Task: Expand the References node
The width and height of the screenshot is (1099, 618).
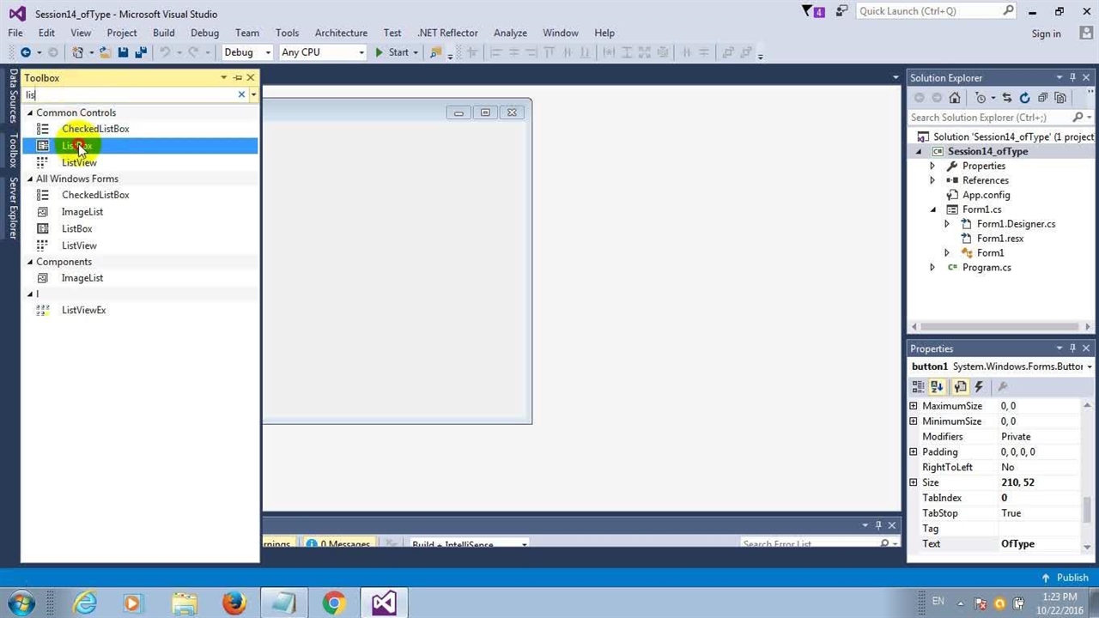Action: (932, 180)
